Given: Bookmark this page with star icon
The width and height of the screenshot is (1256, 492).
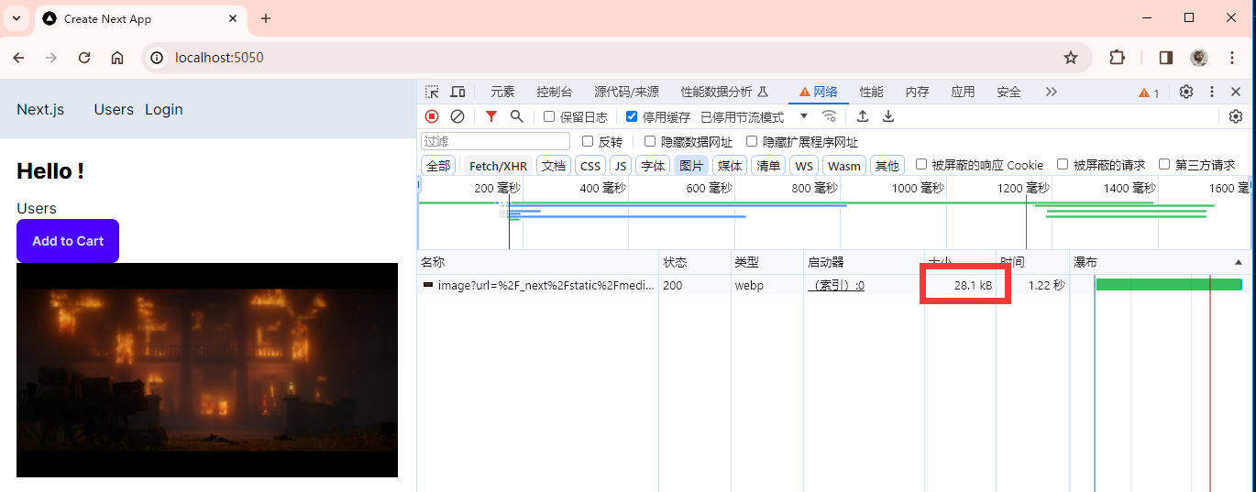Looking at the screenshot, I should pyautogui.click(x=1071, y=58).
